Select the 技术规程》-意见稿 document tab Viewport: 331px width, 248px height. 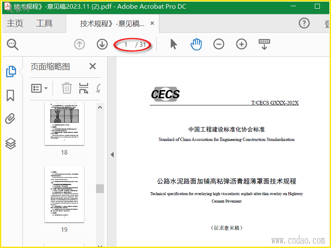pyautogui.click(x=113, y=24)
